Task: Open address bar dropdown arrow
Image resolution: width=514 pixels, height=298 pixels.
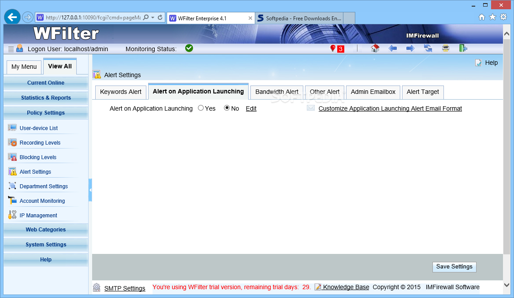Action: click(153, 17)
